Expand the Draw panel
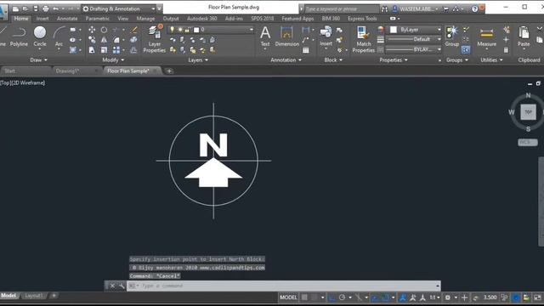 click(38, 60)
